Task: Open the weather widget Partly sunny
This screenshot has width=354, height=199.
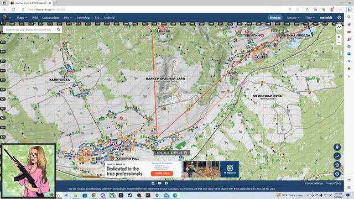Action: [289, 195]
